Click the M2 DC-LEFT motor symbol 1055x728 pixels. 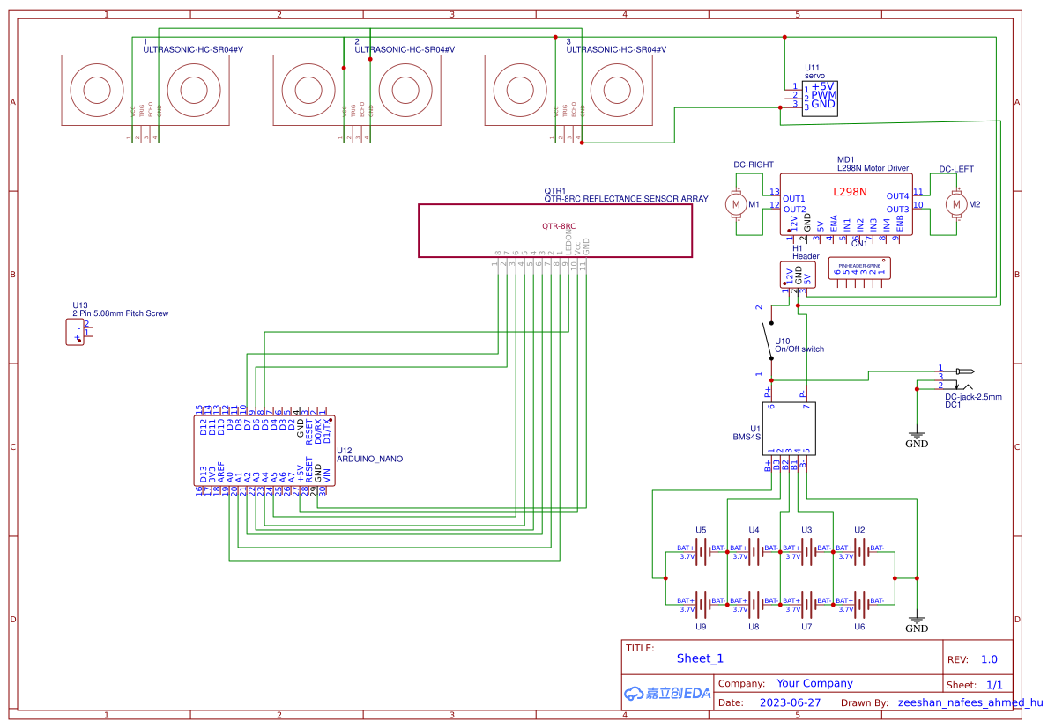[x=956, y=204]
